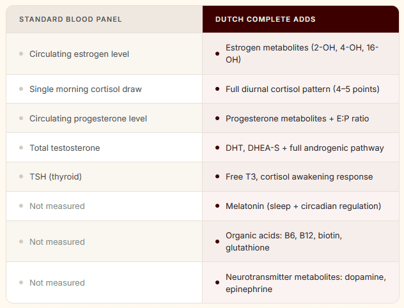This screenshot has width=404, height=308.
Task: Click the Standard Blood Panel column header
Action: [x=70, y=19]
